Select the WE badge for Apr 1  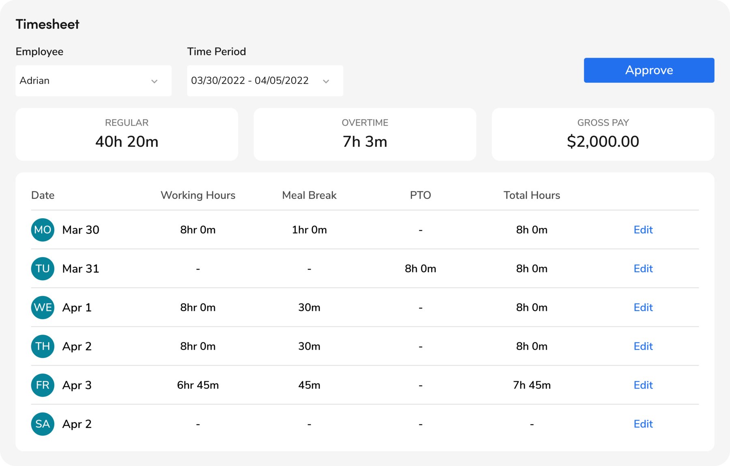(42, 307)
